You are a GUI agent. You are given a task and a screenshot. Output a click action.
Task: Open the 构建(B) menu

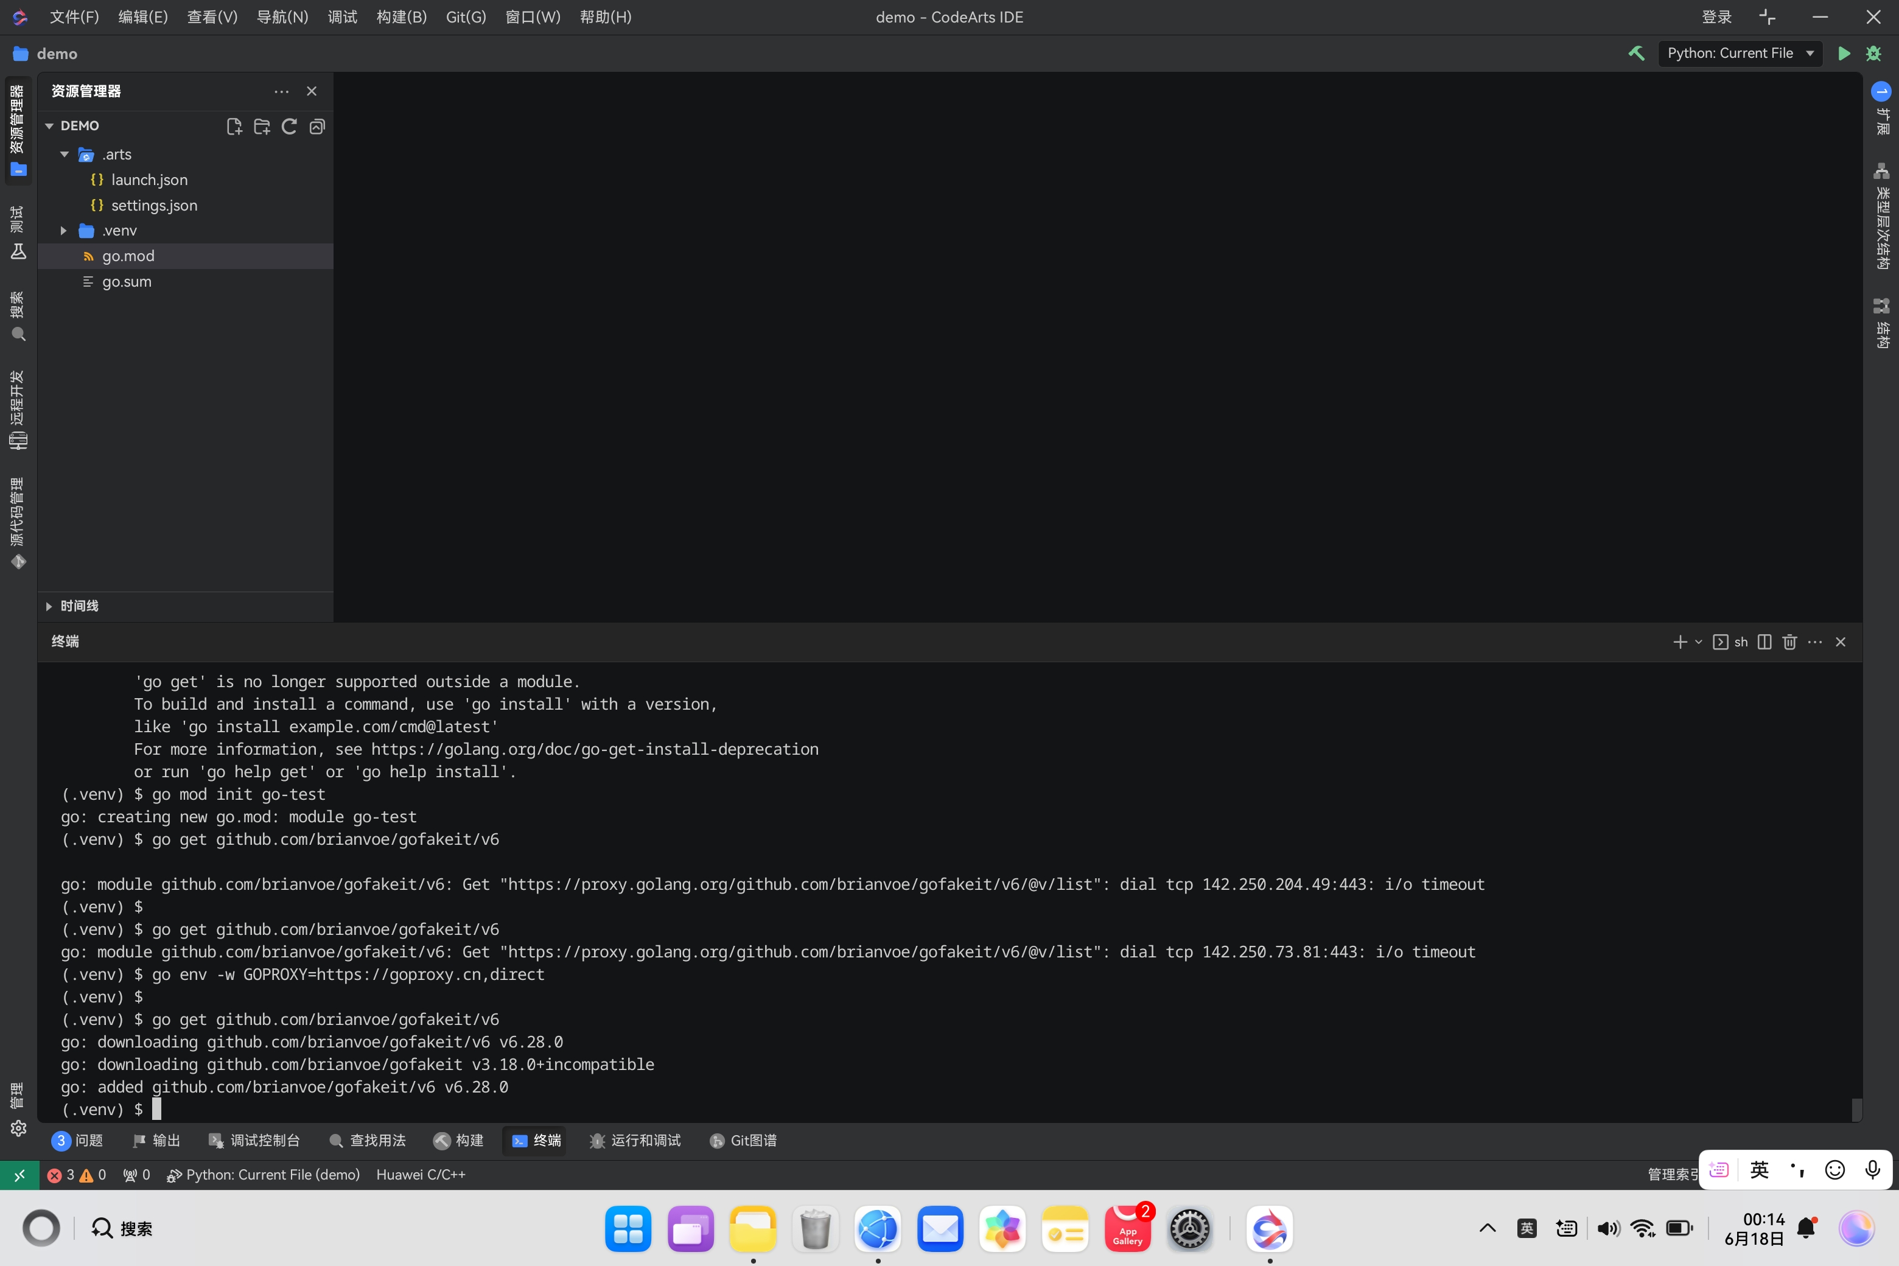point(401,17)
